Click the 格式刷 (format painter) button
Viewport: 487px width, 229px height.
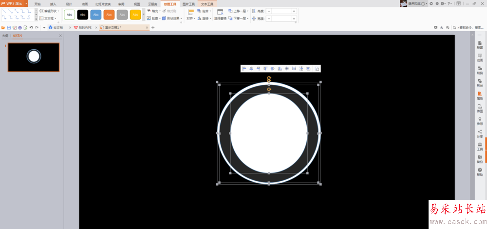click(169, 11)
